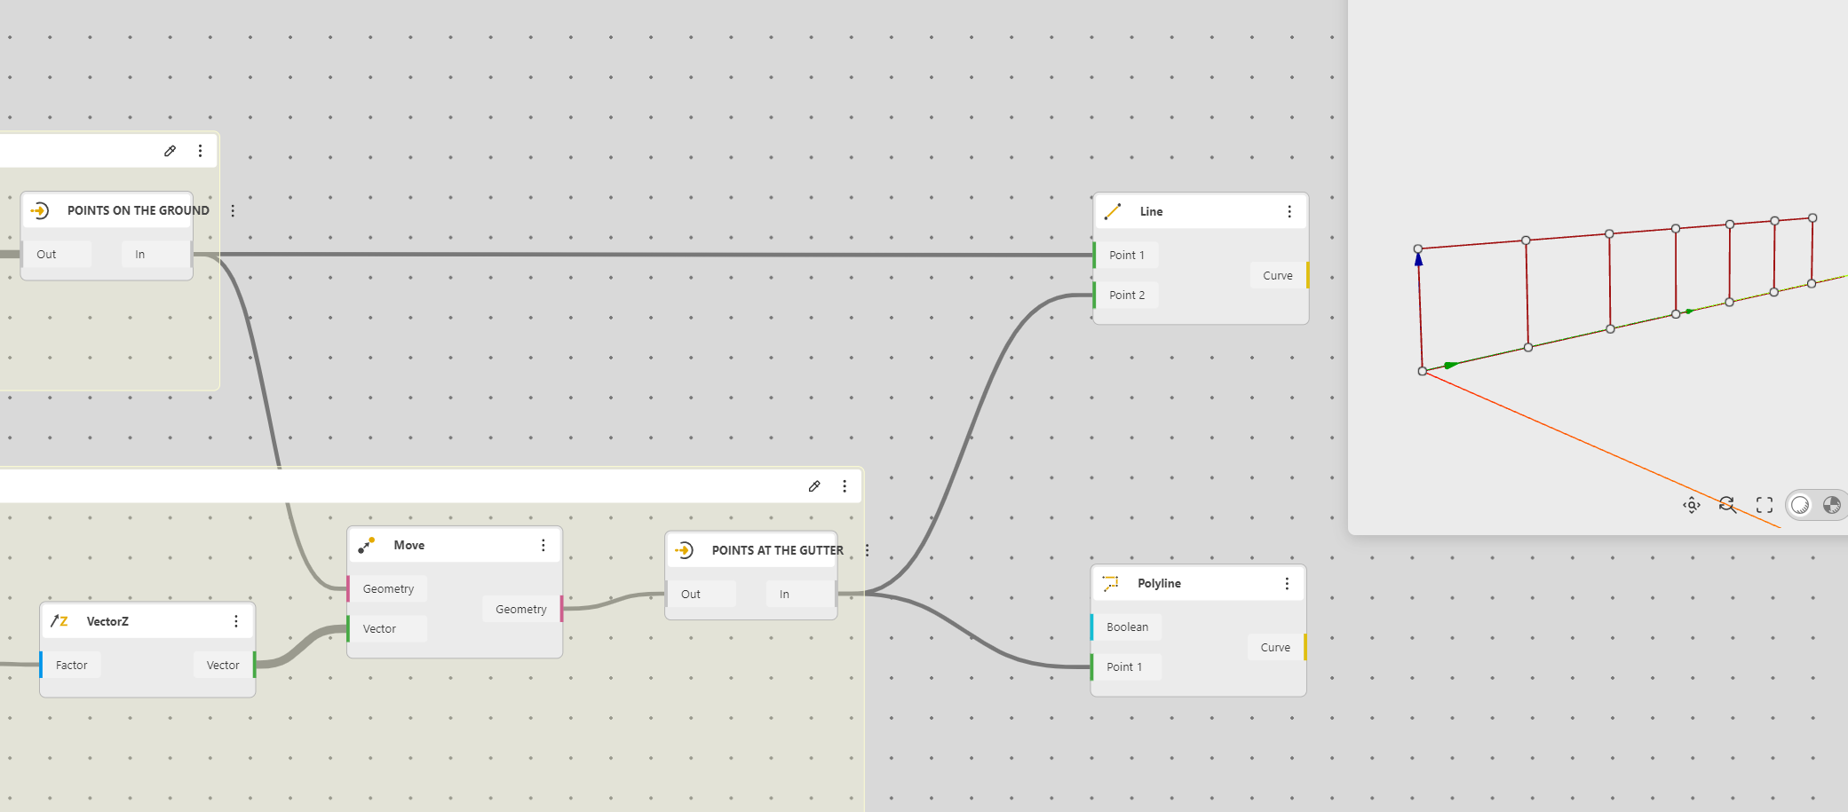Enter fullscreen mode for the 3D viewer
Image resolution: width=1848 pixels, height=812 pixels.
pos(1765,505)
